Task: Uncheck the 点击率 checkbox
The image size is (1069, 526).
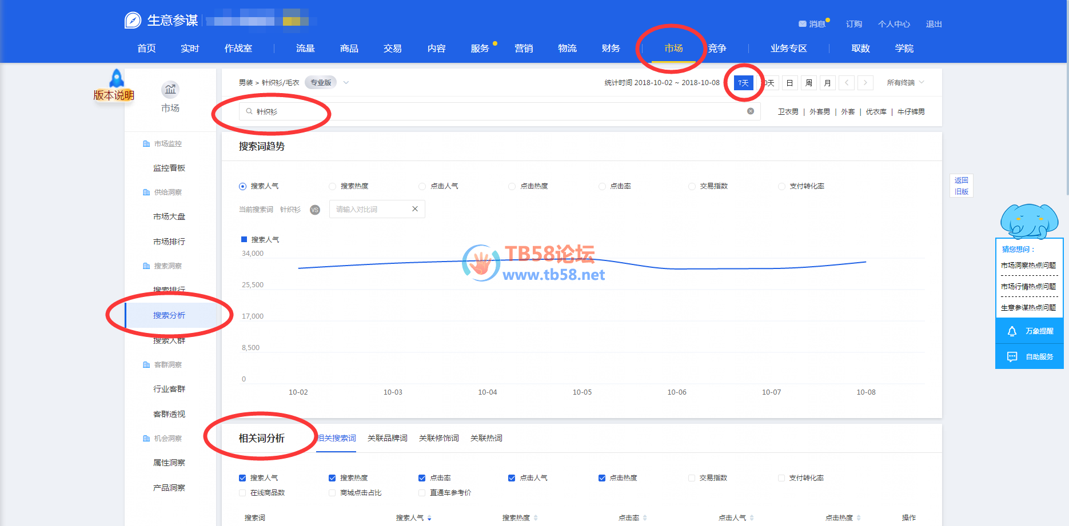Action: (422, 478)
